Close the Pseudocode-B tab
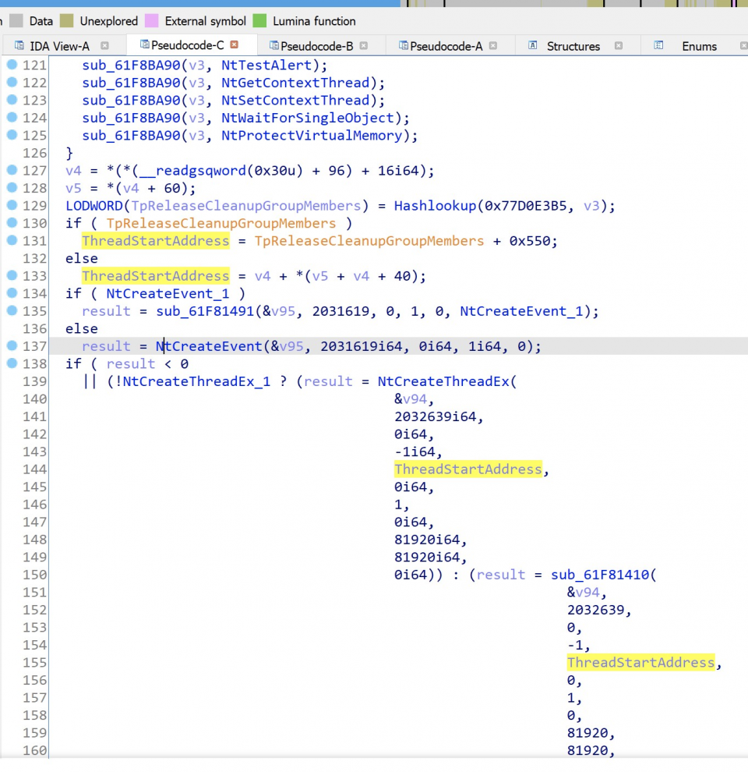 point(364,46)
